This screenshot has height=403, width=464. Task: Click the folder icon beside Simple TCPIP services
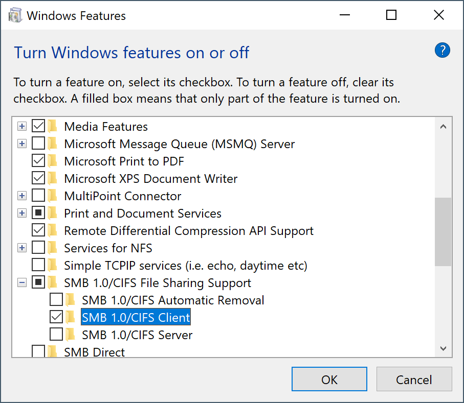(53, 265)
